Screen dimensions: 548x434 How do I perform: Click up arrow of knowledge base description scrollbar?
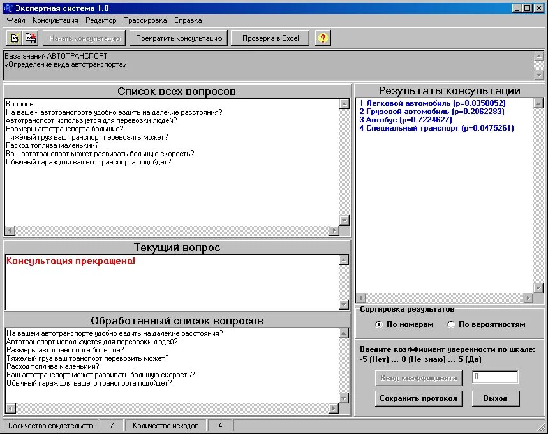[x=539, y=56]
